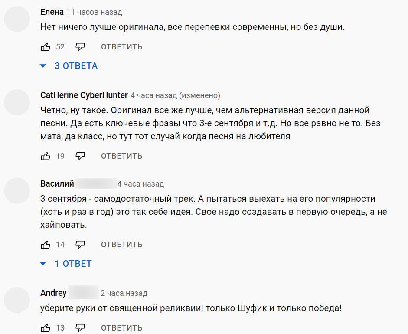Viewport: 408px width, 334px height.
Task: Click Василий's profile picture
Action: click(x=17, y=190)
